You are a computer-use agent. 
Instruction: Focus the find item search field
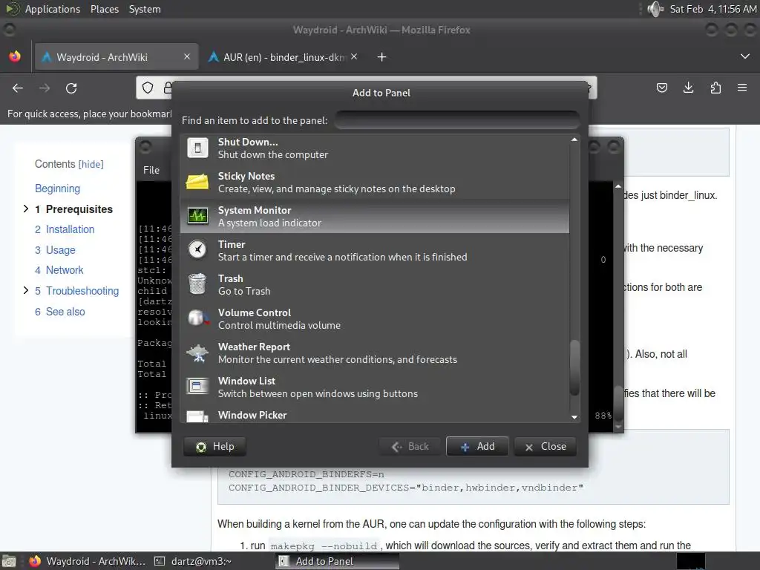pyautogui.click(x=456, y=120)
